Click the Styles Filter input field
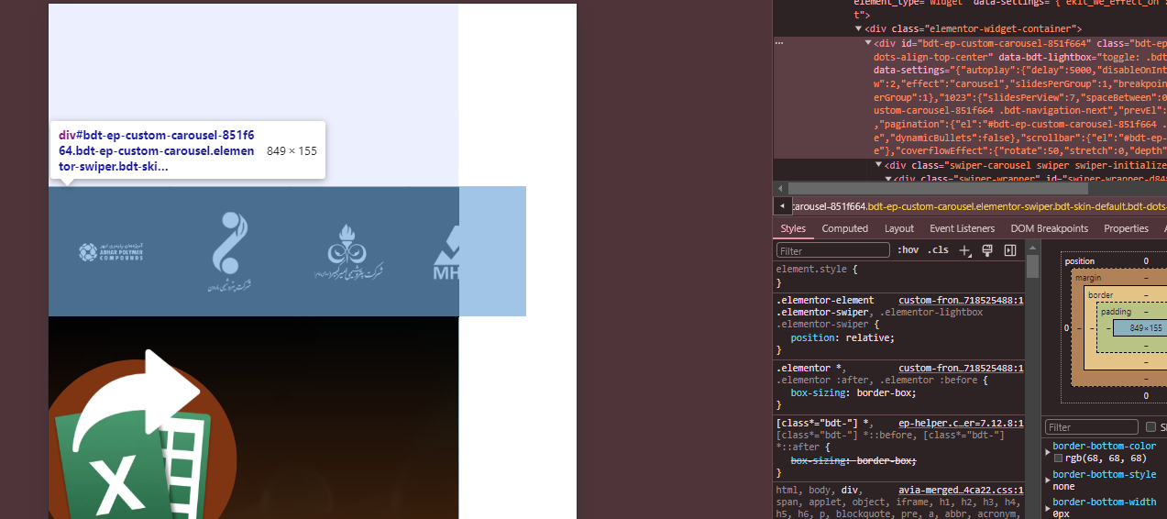1167x519 pixels. coord(832,250)
